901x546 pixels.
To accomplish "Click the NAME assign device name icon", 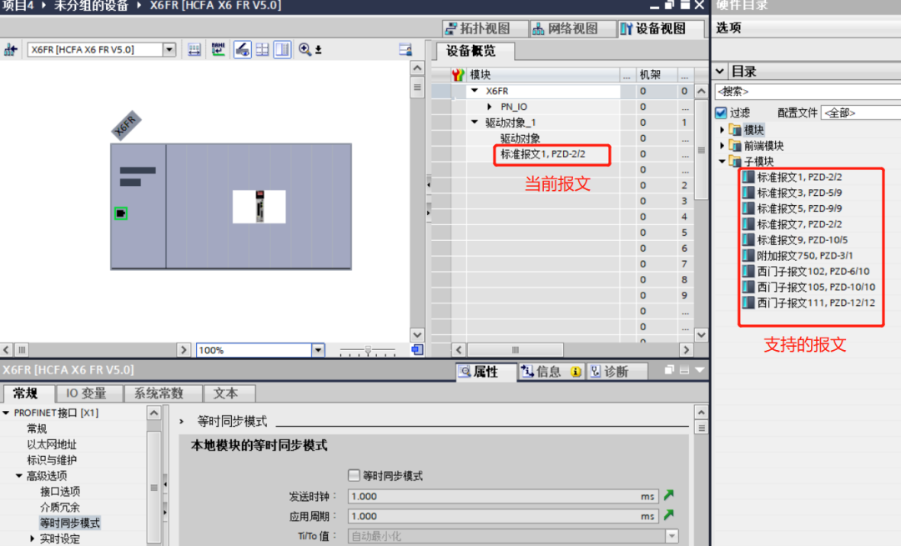I will pos(218,50).
